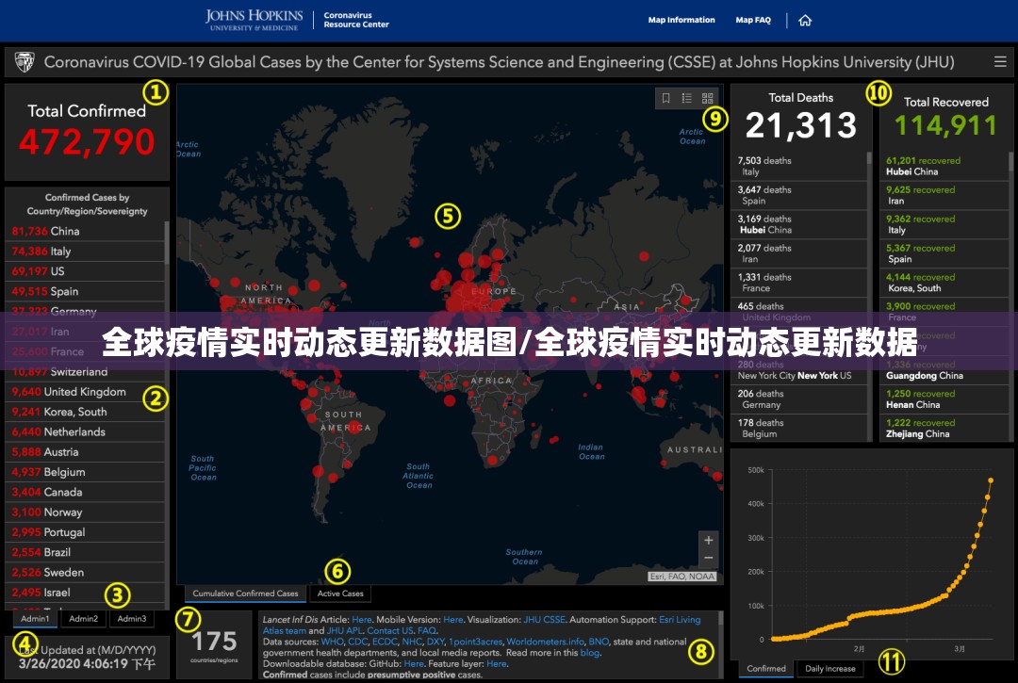
Task: Switch to the Admin3 tab
Action: tap(131, 619)
